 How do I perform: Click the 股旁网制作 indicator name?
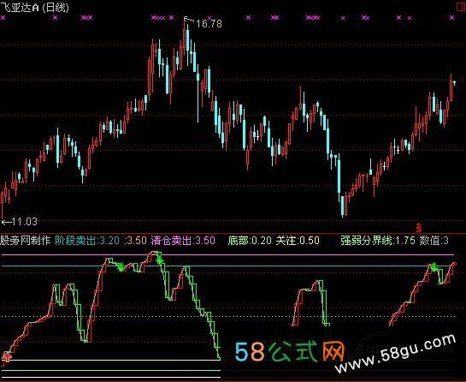[x=26, y=241]
